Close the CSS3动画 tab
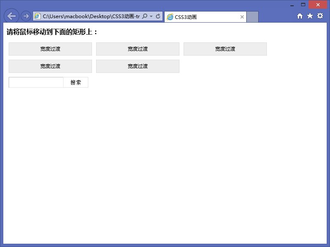Image resolution: width=330 pixels, height=247 pixels. [x=242, y=17]
